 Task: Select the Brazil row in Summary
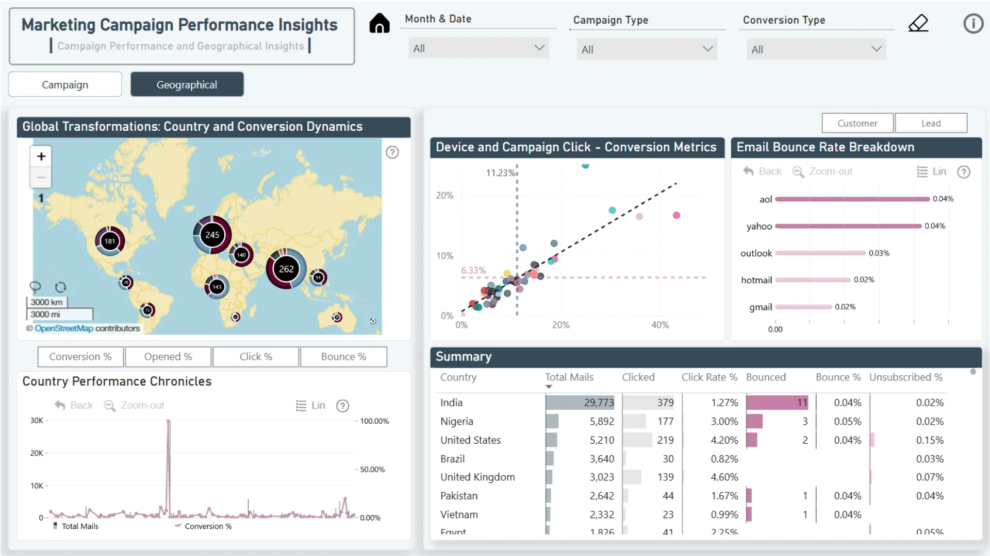tap(692, 458)
